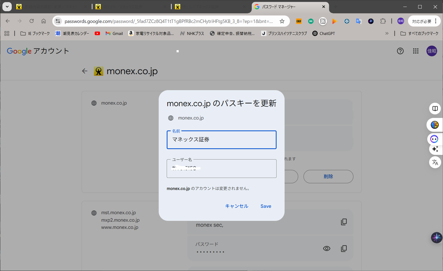Click the ユーザー名 username field
Image resolution: width=443 pixels, height=271 pixels.
[x=221, y=169]
